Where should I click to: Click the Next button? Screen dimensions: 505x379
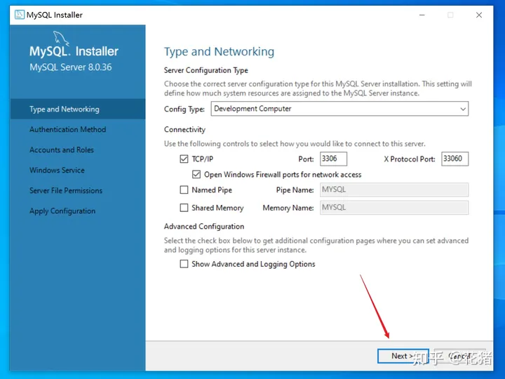403,356
